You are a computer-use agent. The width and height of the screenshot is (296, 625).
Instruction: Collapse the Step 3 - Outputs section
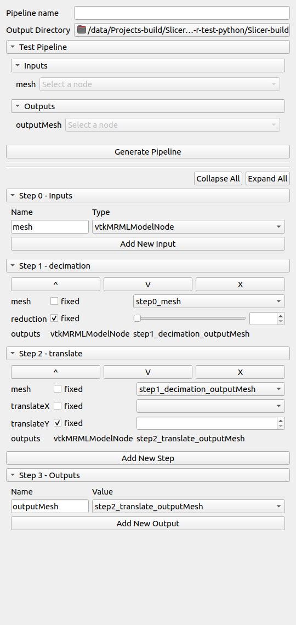(x=148, y=475)
